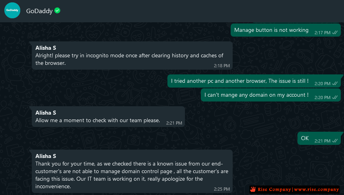Select 'I can't mange any domain' message
Viewport: 344px width, 195px height.
click(271, 95)
